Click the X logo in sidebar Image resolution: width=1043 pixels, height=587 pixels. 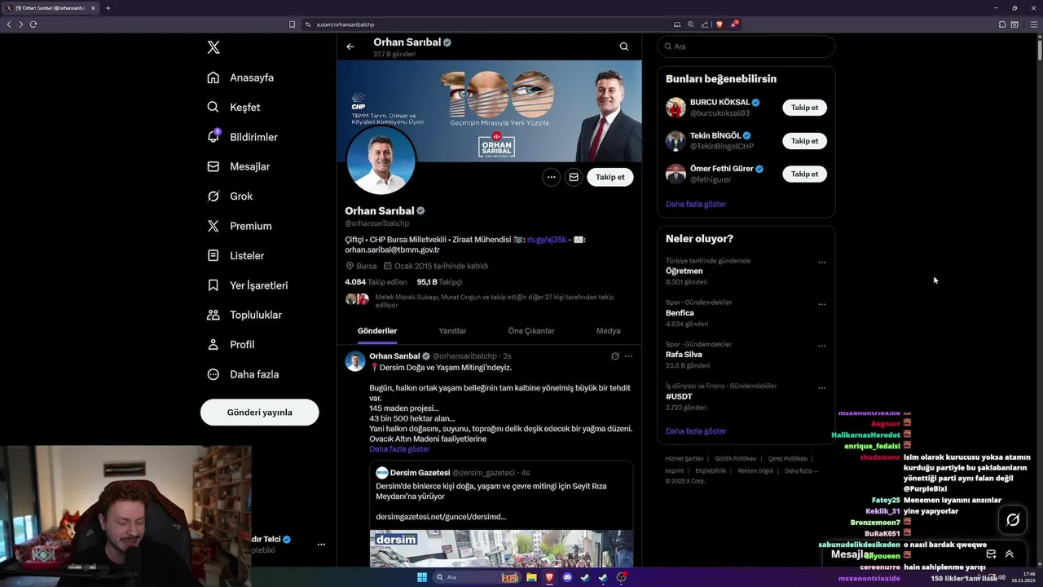213,47
